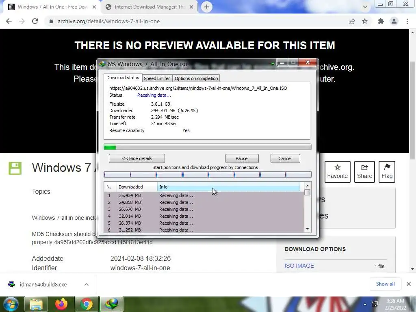Viewport: 416px width, 312px height.
Task: Open idman640build8.exe download item
Action: coord(43,284)
